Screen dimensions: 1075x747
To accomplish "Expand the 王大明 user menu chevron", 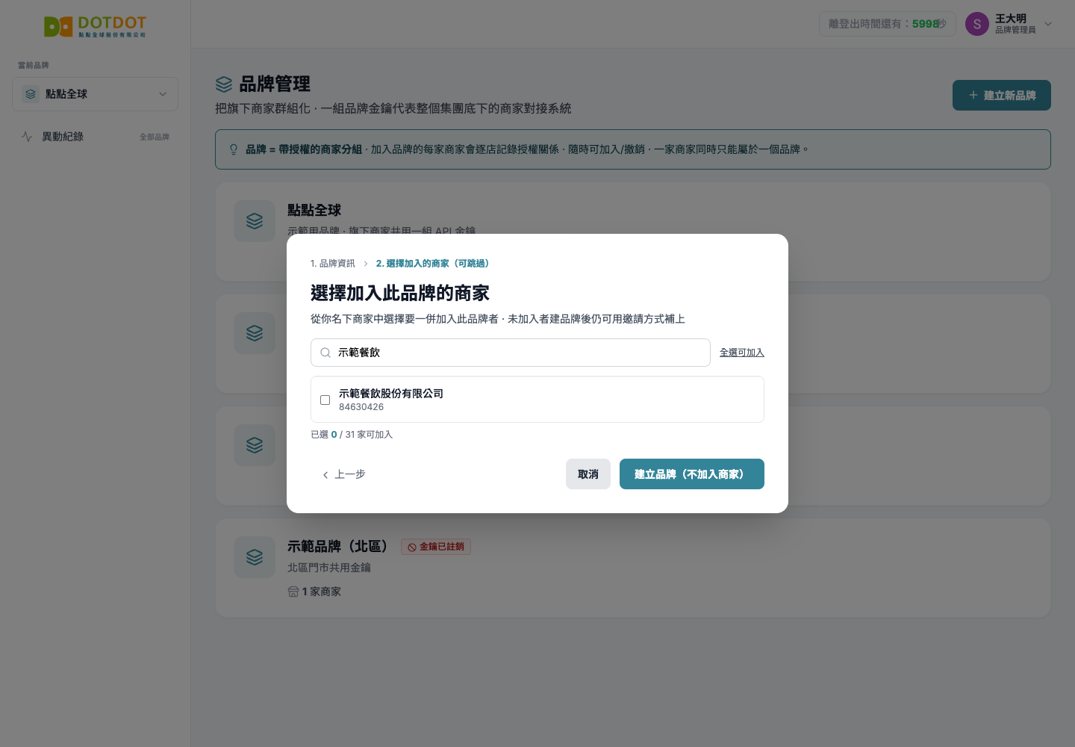I will (1048, 24).
